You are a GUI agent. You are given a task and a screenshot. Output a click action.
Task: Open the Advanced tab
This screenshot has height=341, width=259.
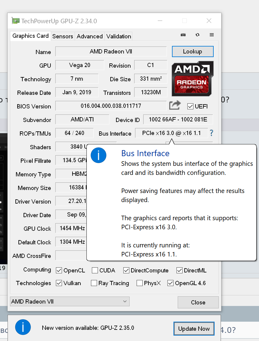(90, 36)
